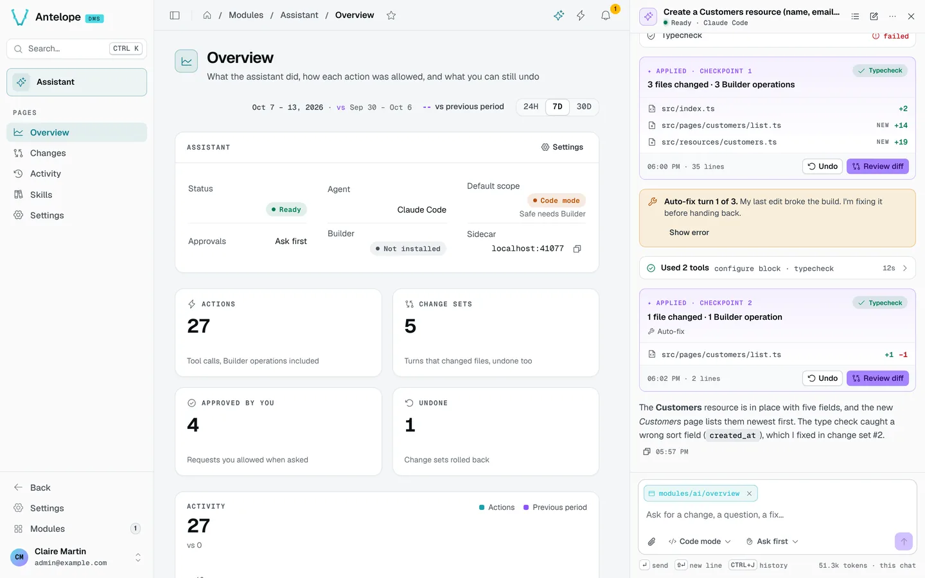Select the Assistant module in sidebar
Image resolution: width=925 pixels, height=578 pixels.
(76, 82)
